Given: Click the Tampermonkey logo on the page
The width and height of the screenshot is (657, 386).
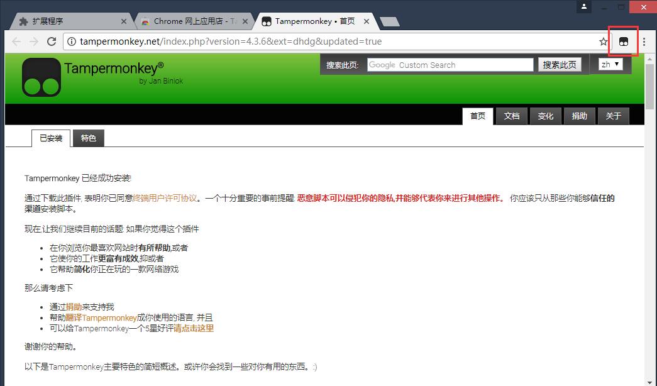Looking at the screenshot, I should 41,77.
